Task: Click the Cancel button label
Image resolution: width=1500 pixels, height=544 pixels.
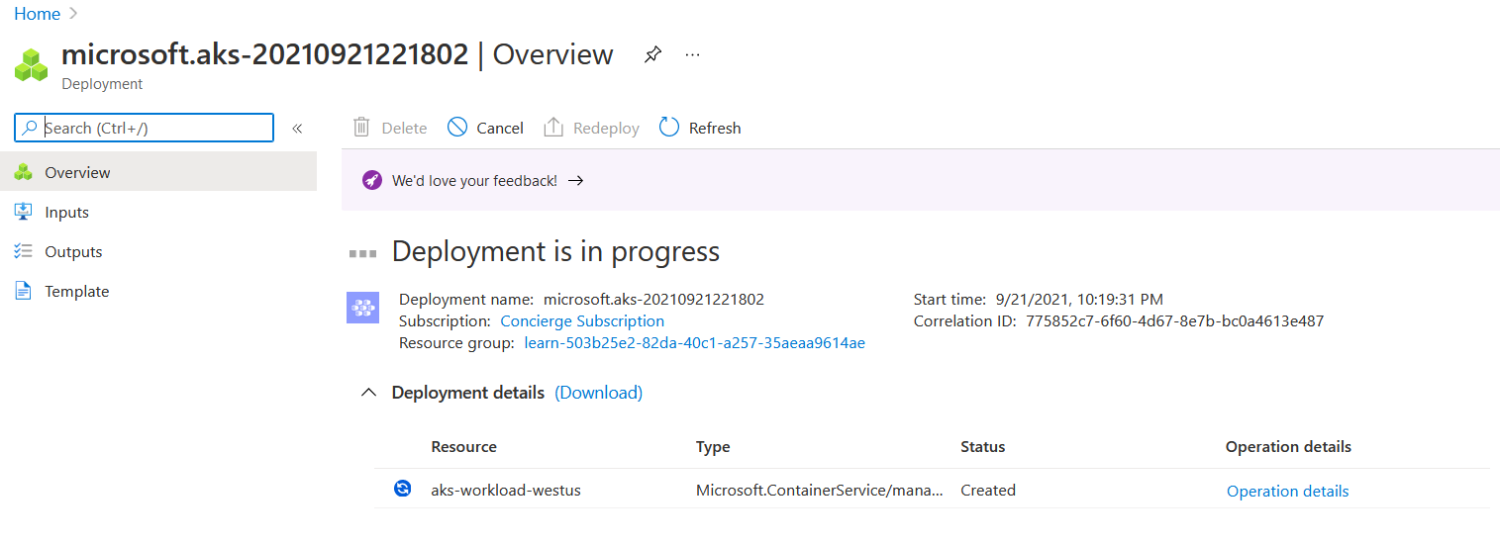Action: (x=500, y=128)
